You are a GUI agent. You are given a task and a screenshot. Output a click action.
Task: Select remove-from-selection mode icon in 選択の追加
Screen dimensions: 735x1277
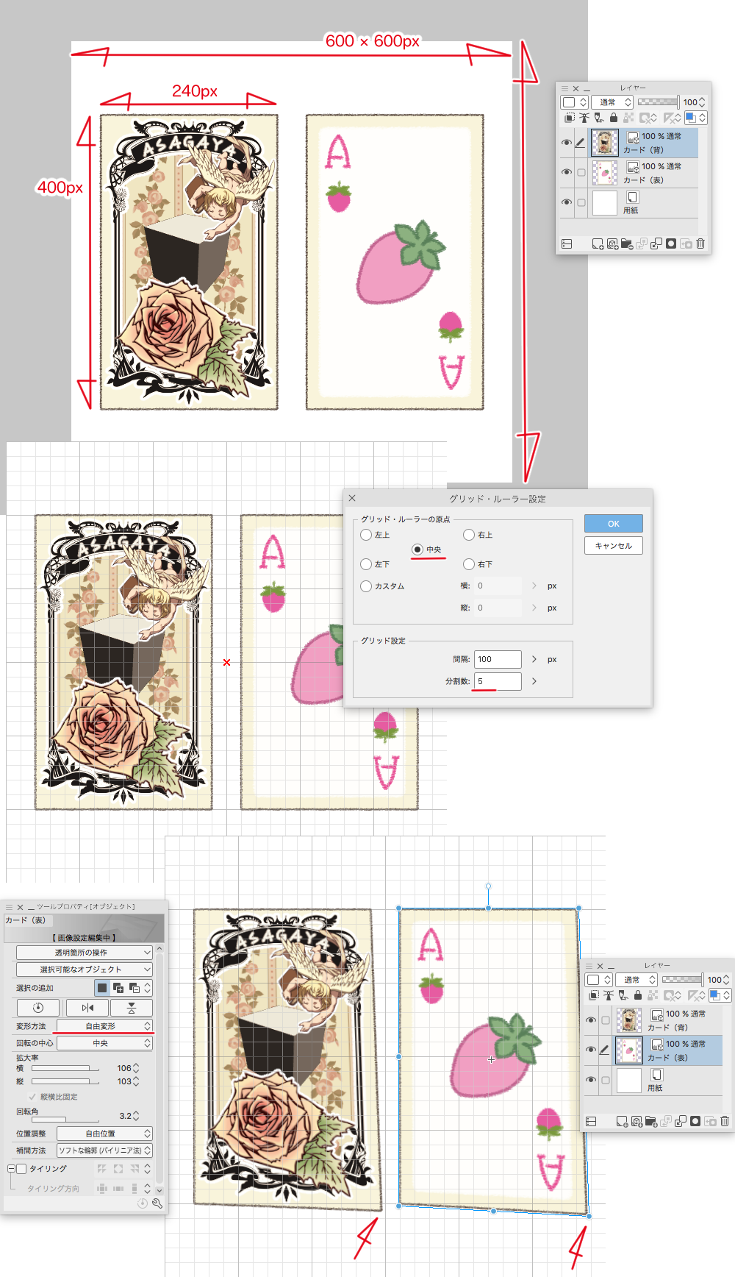tap(134, 988)
